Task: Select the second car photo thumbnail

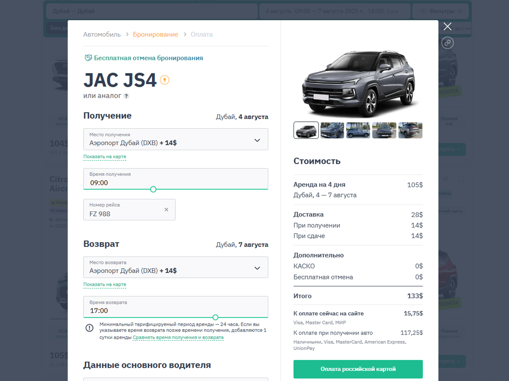Action: tap(332, 130)
